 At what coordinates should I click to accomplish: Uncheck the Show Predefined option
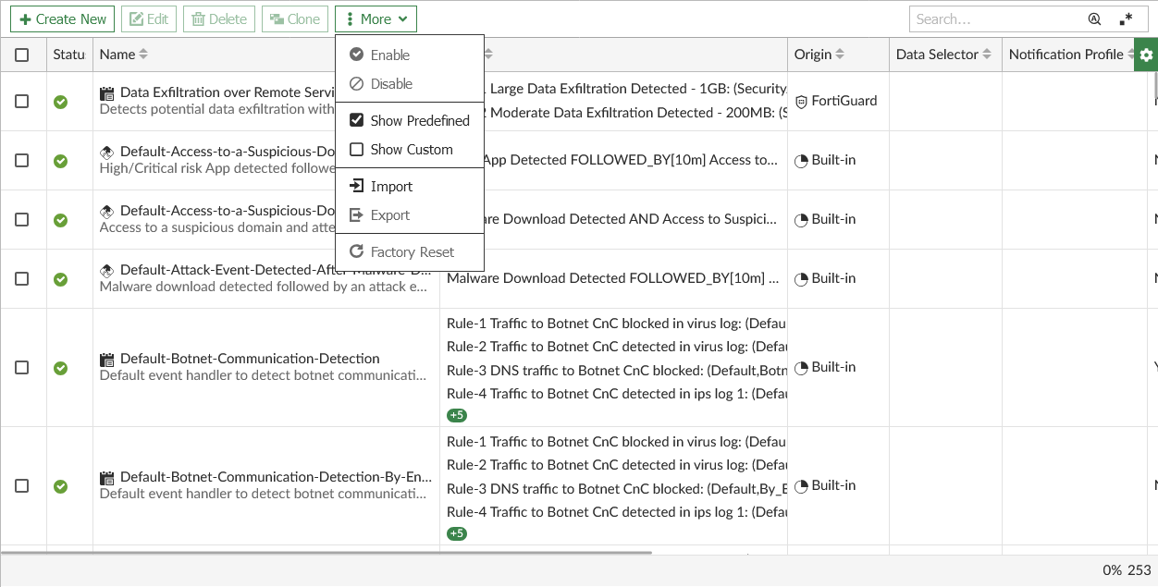point(356,120)
